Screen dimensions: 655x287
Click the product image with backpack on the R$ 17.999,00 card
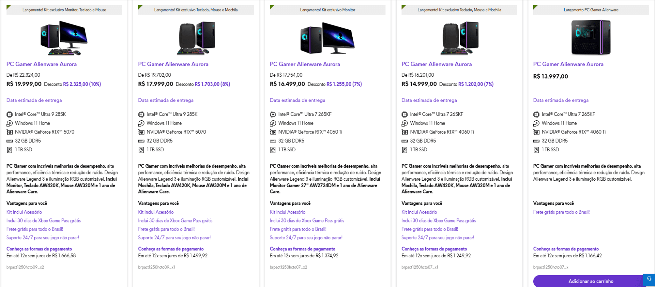tap(196, 38)
